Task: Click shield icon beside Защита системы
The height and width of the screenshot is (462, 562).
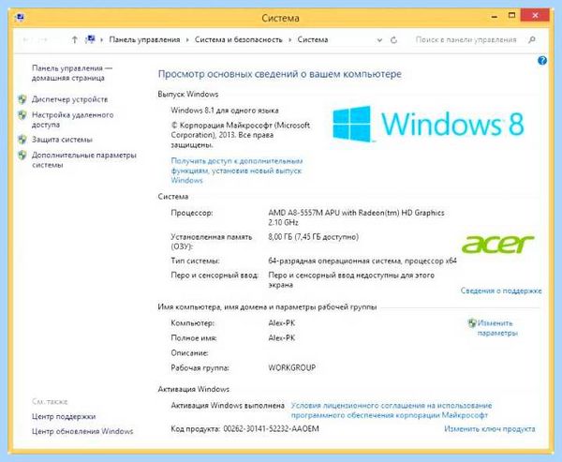Action: click(x=22, y=140)
